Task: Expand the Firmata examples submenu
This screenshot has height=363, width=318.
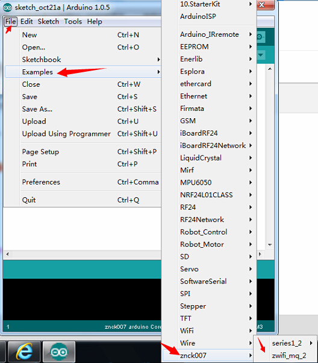Action: 209,109
